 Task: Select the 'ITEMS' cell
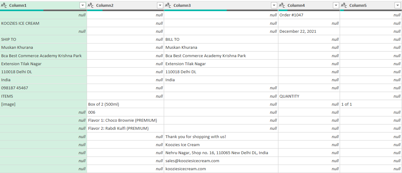[43, 96]
